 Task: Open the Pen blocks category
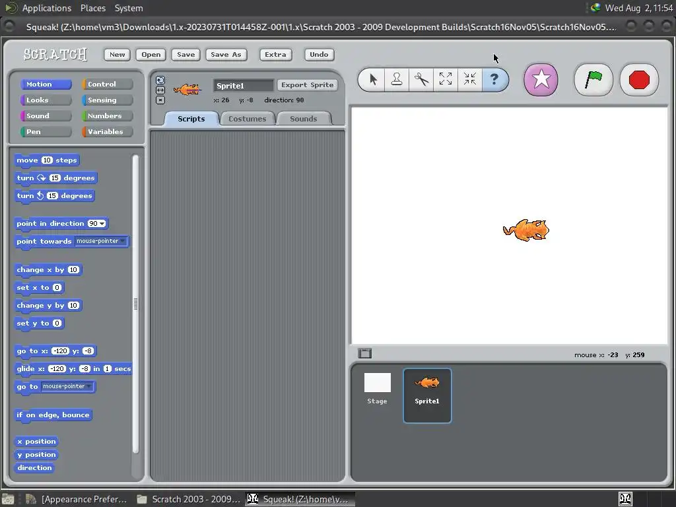(x=46, y=131)
